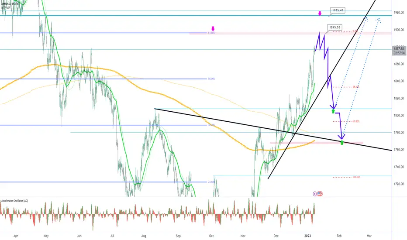
Task: Open the US flag economic event icon
Action: [x=320, y=194]
